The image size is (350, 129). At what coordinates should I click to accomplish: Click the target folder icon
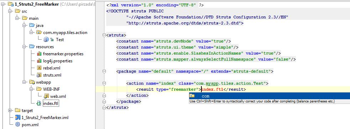(x=17, y=111)
